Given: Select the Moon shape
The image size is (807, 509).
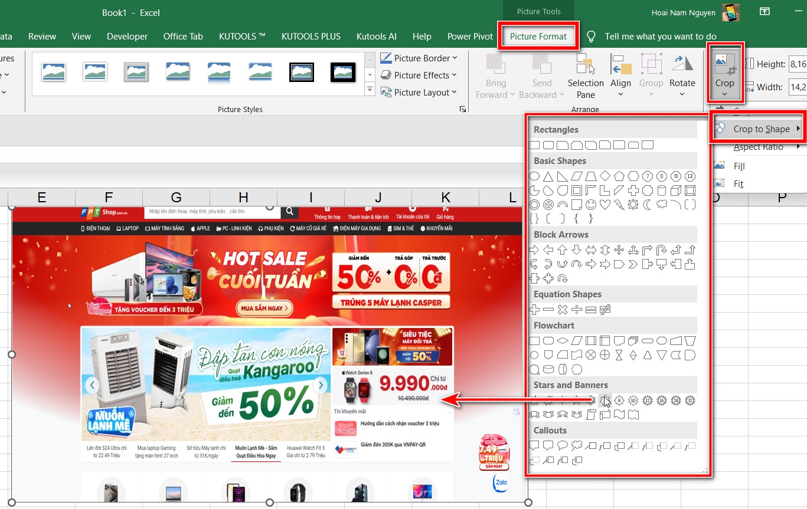Looking at the screenshot, I should pyautogui.click(x=648, y=205).
